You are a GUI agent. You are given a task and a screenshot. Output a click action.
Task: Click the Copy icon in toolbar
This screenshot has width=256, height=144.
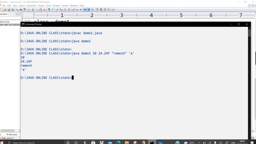(37, 10)
